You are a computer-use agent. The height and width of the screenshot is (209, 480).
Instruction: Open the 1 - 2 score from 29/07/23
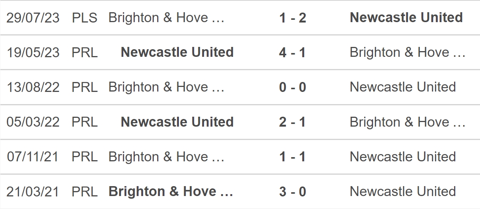292,18
